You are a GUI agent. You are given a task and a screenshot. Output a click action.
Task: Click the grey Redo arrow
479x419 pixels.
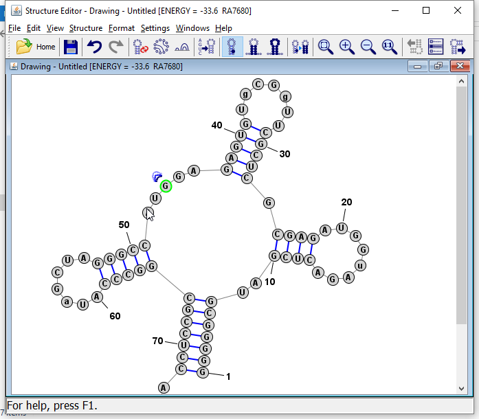116,47
